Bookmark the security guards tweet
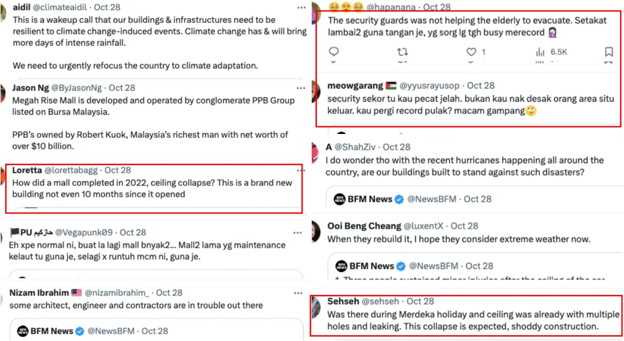Image resolution: width=624 pixels, height=341 pixels. tap(609, 52)
